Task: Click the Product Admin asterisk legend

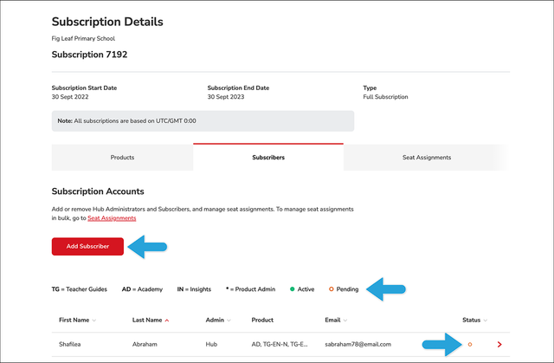Action: tap(250, 289)
